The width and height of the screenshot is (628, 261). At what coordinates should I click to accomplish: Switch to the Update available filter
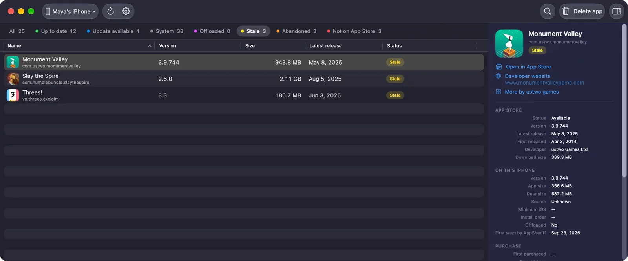[113, 31]
